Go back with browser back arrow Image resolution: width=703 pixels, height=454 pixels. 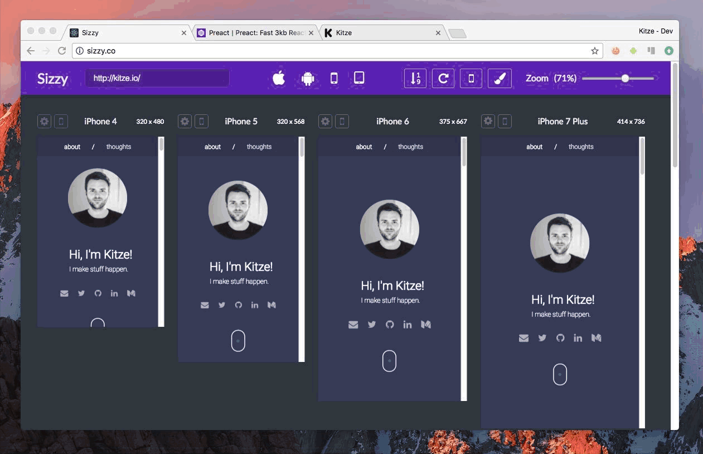[31, 51]
